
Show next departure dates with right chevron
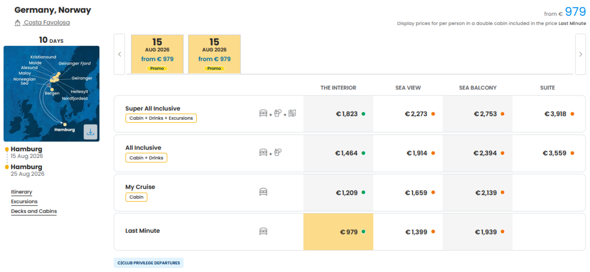pyautogui.click(x=580, y=54)
